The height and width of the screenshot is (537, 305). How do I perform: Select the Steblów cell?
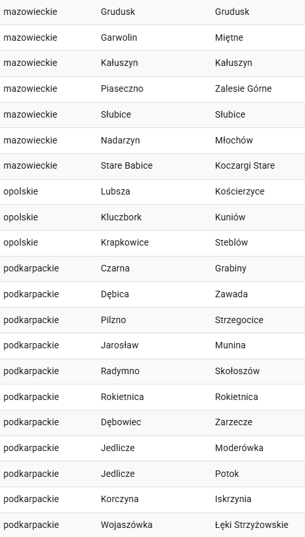click(231, 243)
